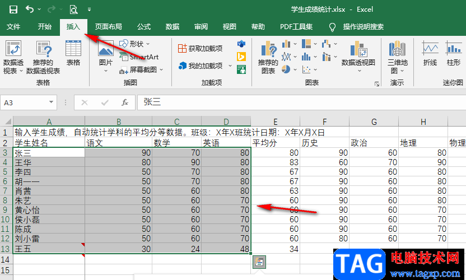Switch to the 页面布局 tab
The height and width of the screenshot is (280, 466).
coord(108,27)
